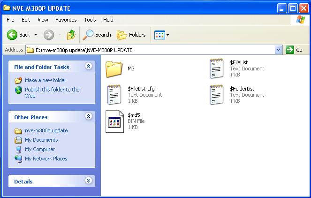Click the Forward arrow icon
311x198 pixels.
(x=49, y=35)
